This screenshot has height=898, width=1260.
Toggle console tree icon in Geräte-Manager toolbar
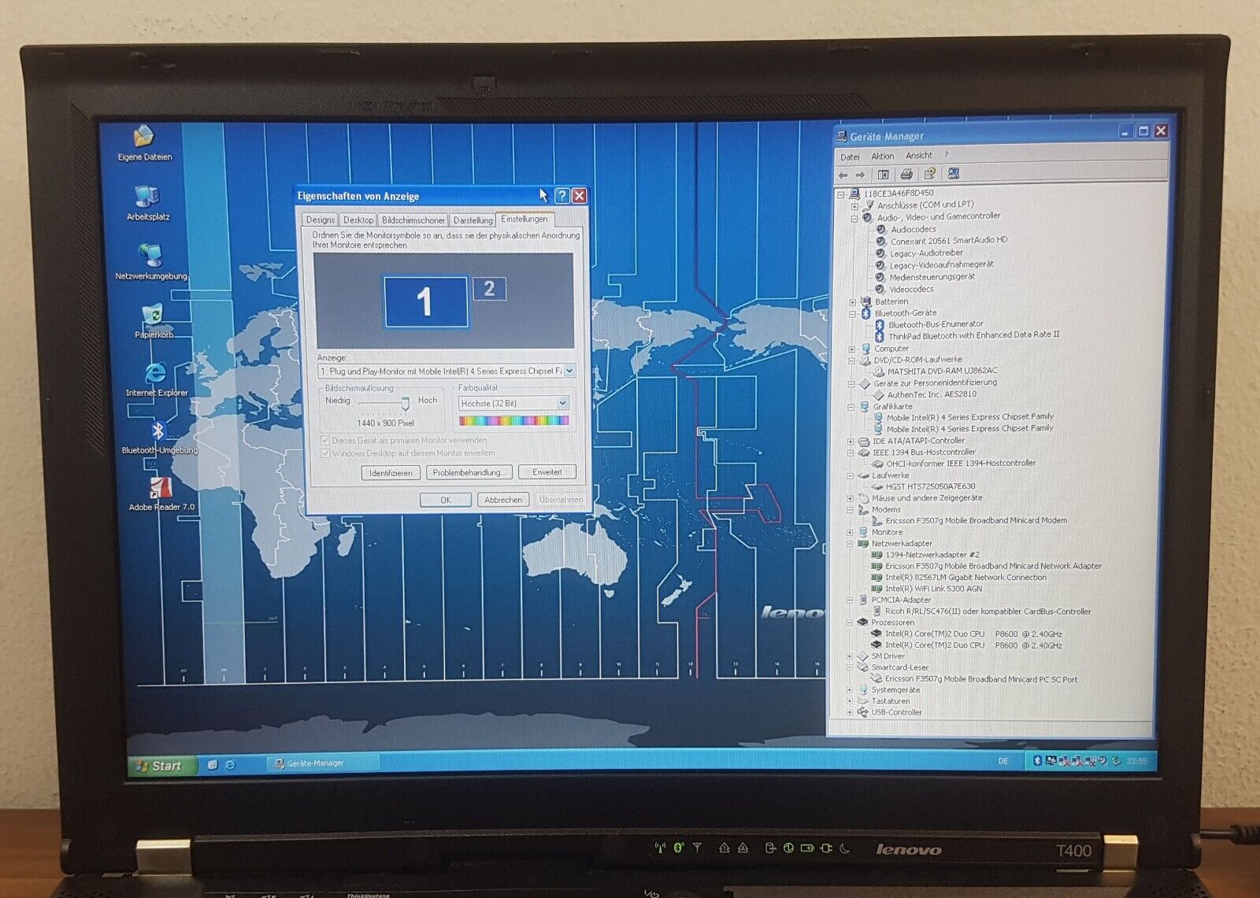(884, 175)
